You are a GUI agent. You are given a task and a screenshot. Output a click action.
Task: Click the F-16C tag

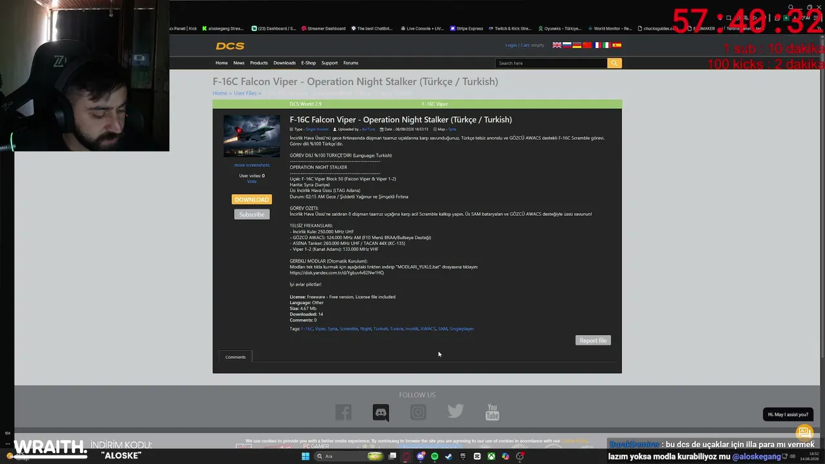point(307,329)
